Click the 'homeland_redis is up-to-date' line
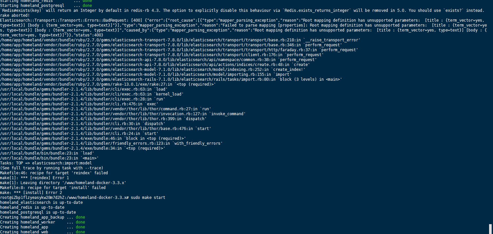This screenshot has width=493, height=234. point(32,207)
